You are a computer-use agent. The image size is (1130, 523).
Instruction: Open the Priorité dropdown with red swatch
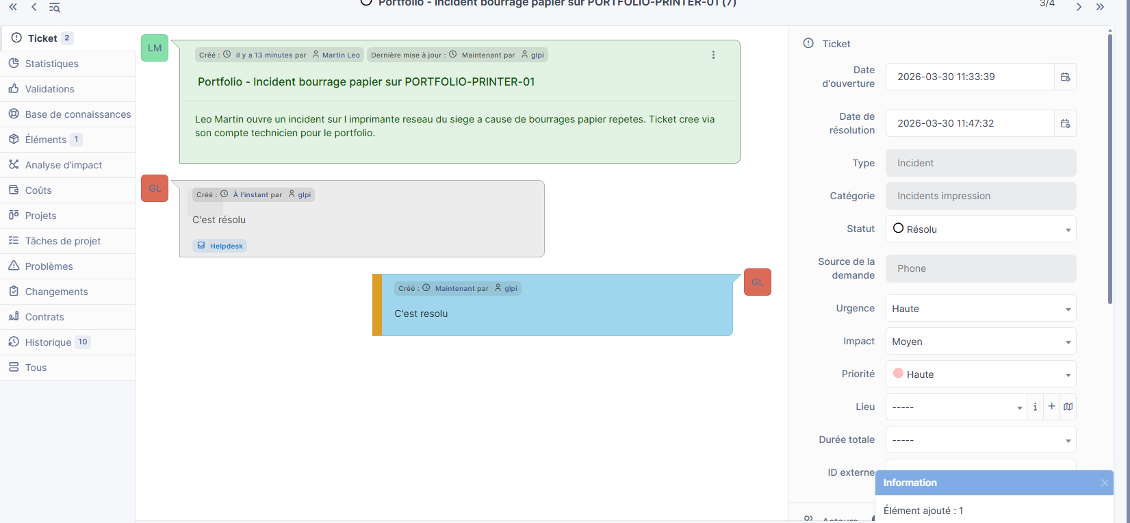[980, 374]
